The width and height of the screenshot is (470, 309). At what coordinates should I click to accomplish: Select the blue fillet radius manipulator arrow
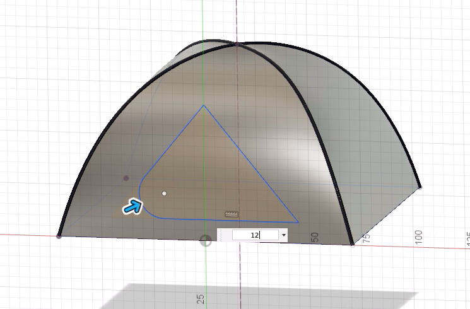[132, 206]
